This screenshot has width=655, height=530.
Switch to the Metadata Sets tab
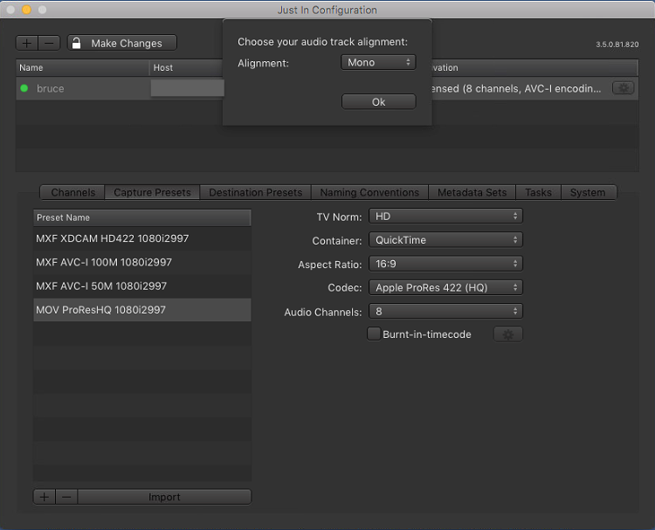(x=472, y=193)
